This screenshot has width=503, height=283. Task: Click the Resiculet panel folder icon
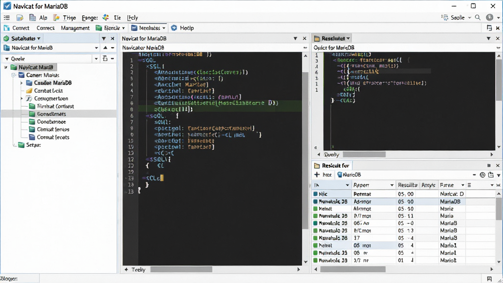point(317,38)
